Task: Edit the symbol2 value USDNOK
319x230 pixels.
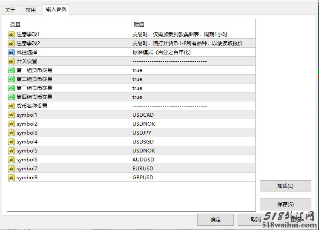Action: tap(193, 124)
